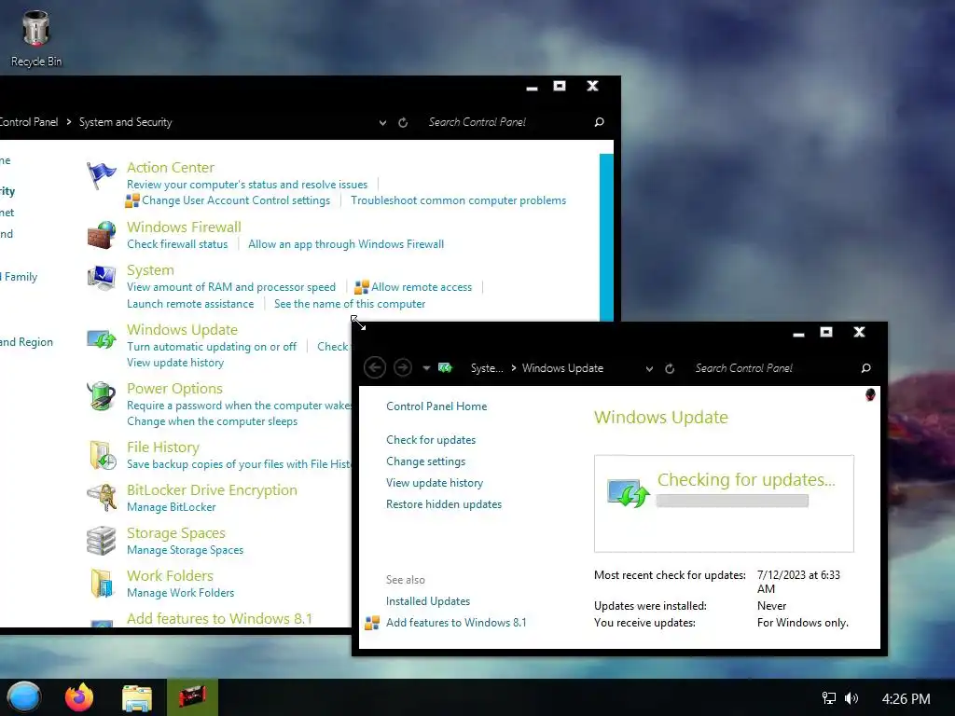This screenshot has height=716, width=955.
Task: Click Windows Update breadcrumb in address bar
Action: tap(562, 367)
